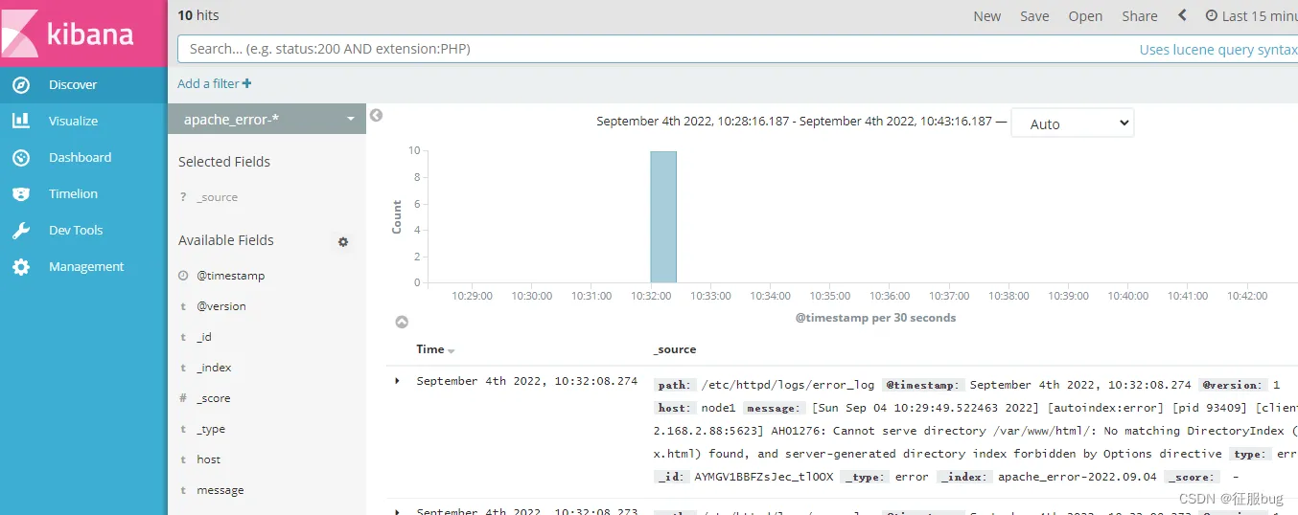
Task: Click _score field number type icon
Action: coord(183,398)
